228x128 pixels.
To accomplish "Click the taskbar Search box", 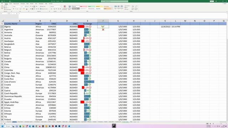I will point(8,126).
